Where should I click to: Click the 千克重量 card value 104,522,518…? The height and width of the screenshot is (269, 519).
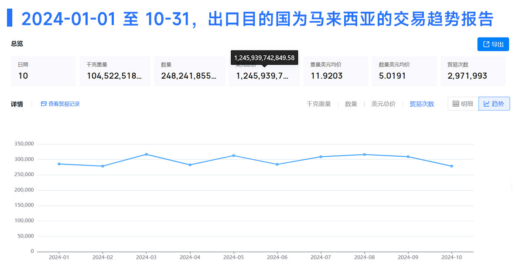click(x=114, y=76)
